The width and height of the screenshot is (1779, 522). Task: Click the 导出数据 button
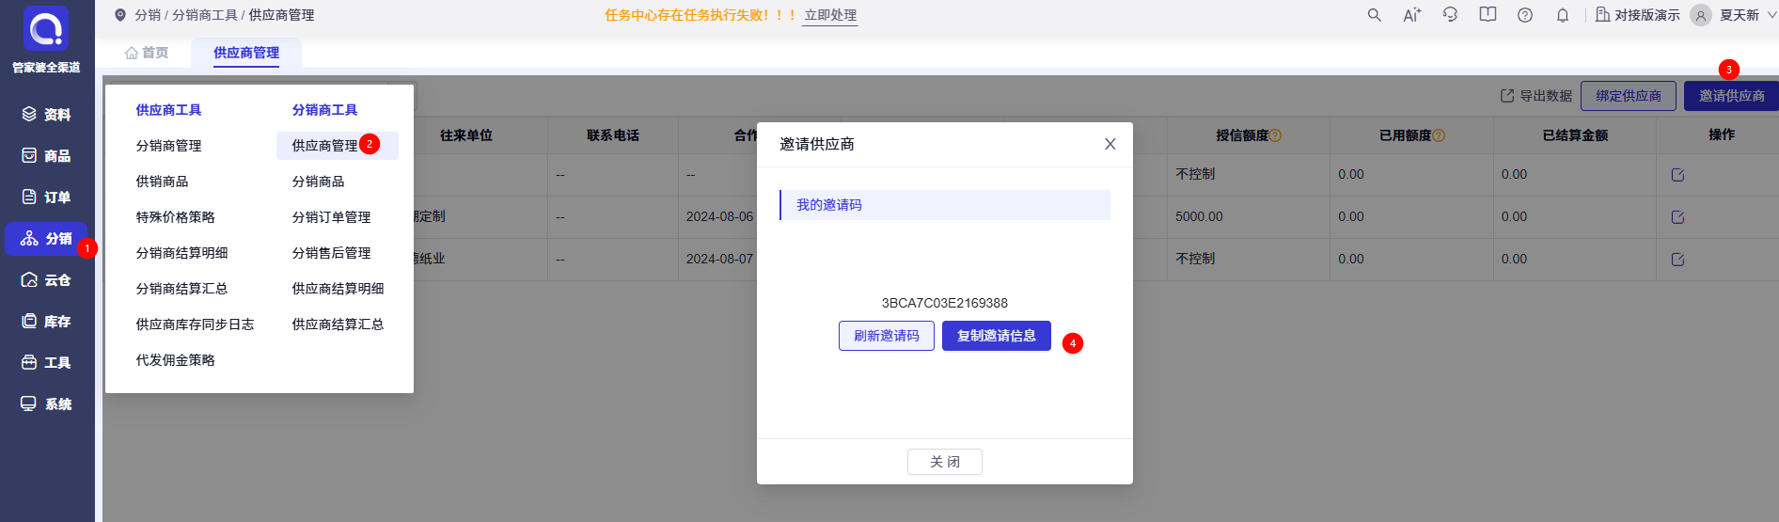tap(1536, 96)
